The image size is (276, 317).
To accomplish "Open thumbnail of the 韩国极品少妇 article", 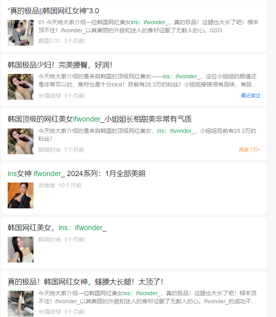I will click(21, 87).
